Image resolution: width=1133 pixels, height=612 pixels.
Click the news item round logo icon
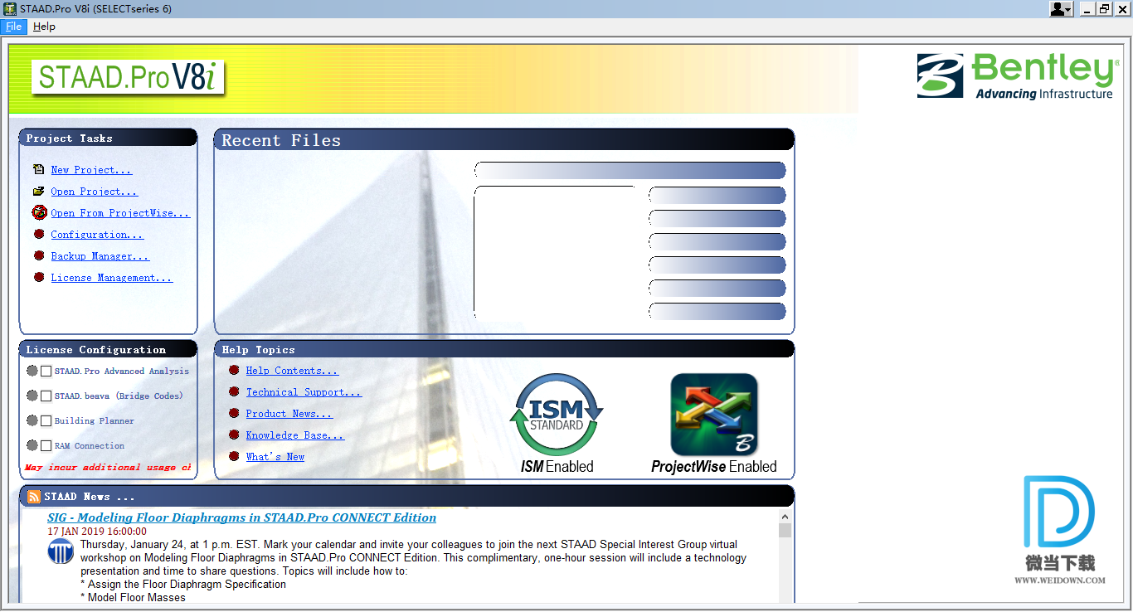(61, 551)
